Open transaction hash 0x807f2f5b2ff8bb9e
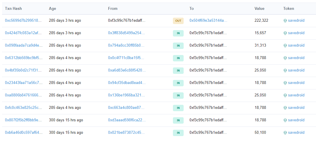The width and height of the screenshot is (316, 141). (x=24, y=120)
